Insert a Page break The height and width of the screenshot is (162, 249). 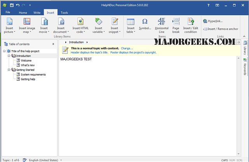(176, 22)
